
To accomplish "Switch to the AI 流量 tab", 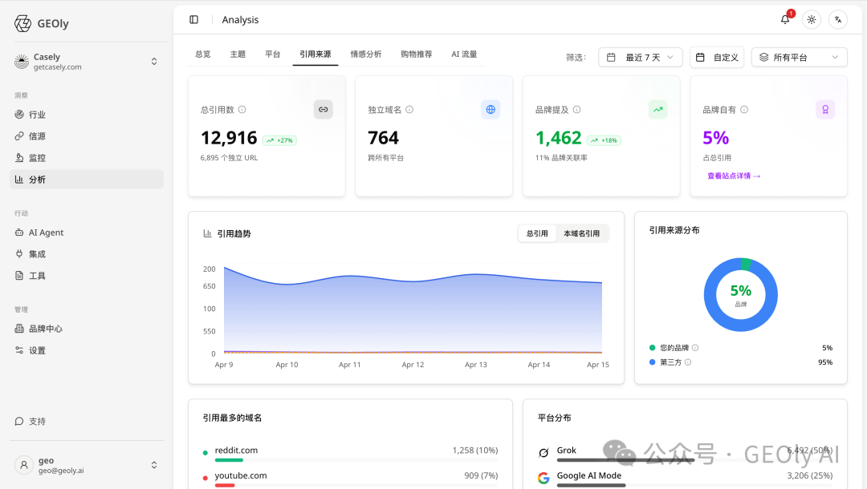I will [x=464, y=54].
